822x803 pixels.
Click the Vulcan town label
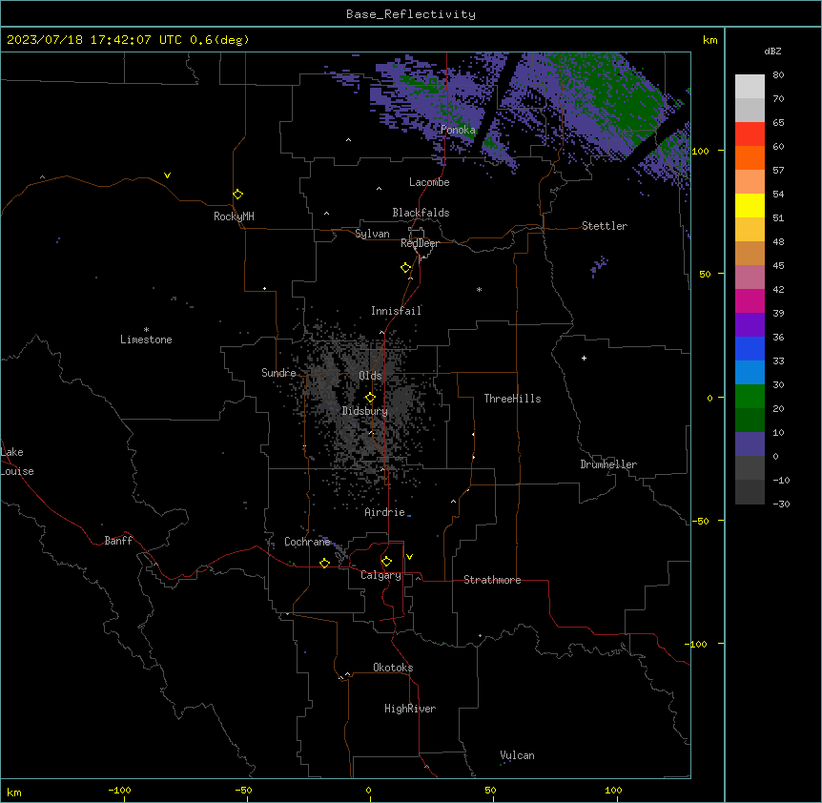518,755
